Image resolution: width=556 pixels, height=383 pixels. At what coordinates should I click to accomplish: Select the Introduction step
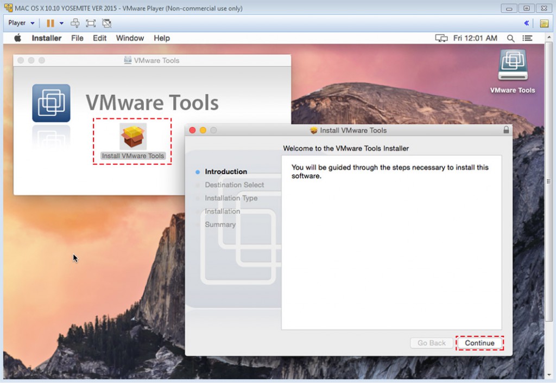[x=226, y=171]
